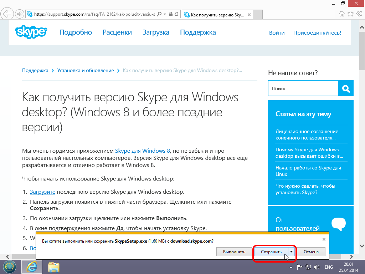Open address bar autocomplete dropdown arrow

pos(165,14)
